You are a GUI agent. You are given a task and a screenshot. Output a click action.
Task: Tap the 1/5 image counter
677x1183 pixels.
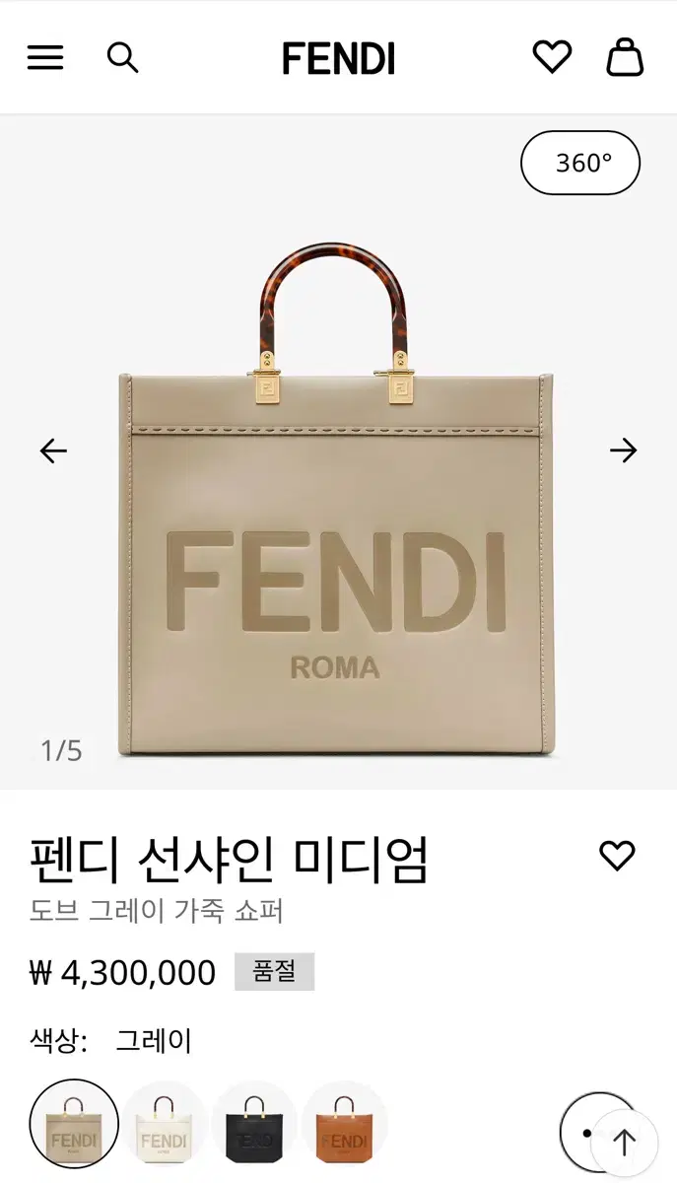click(x=61, y=750)
